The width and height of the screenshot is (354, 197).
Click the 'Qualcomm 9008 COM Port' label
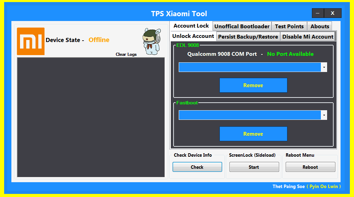point(222,54)
